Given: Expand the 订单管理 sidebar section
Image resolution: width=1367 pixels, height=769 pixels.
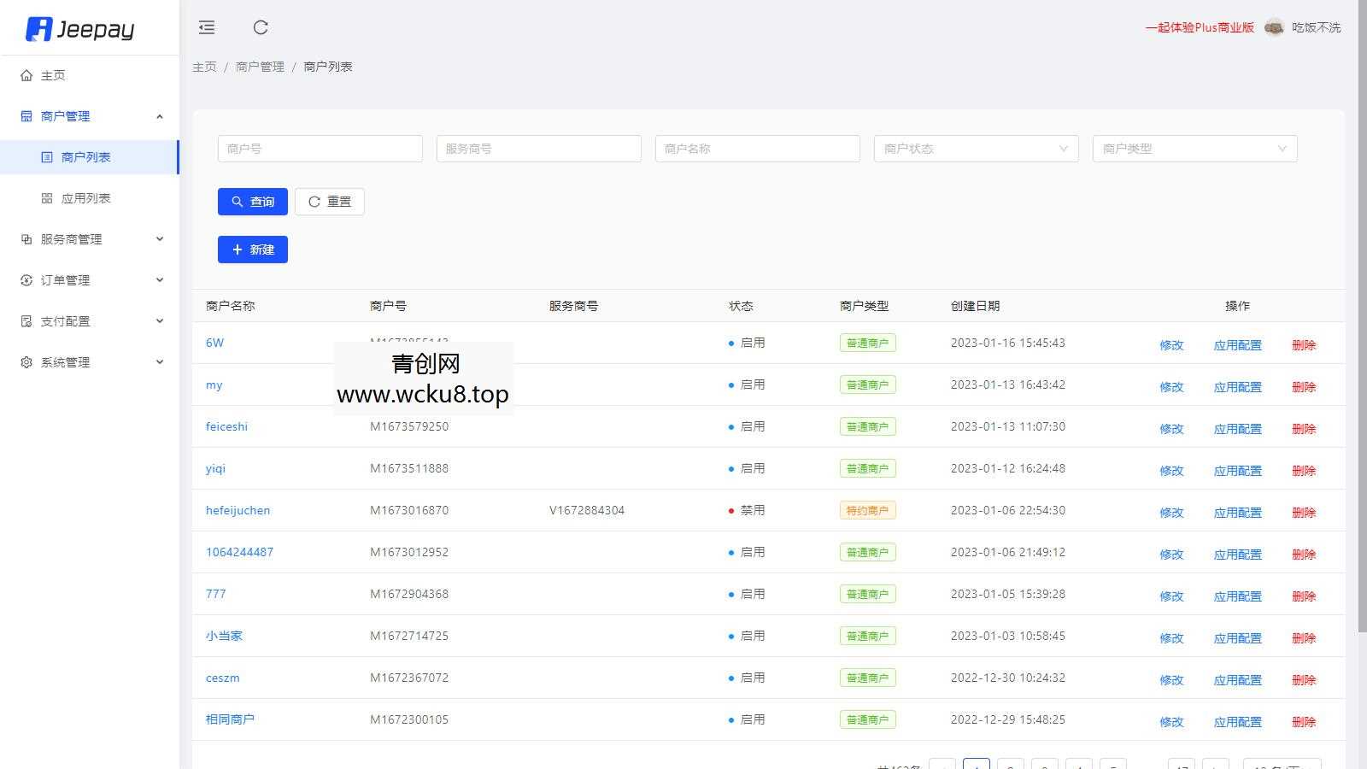Looking at the screenshot, I should [x=160, y=279].
